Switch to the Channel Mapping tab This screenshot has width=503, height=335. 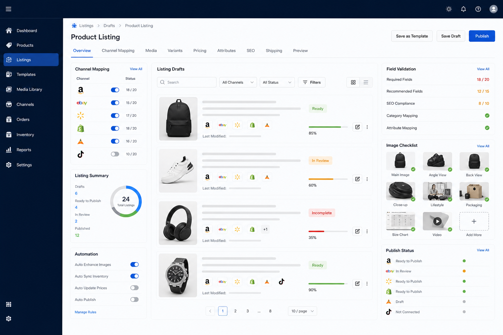[118, 51]
